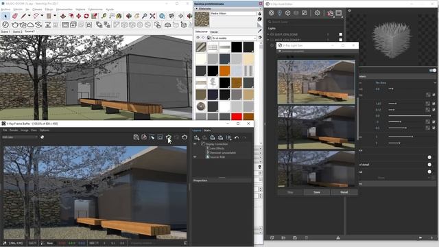Image resolution: width=439 pixels, height=247 pixels.
Task: Click home icon in materials tray
Action: click(209, 38)
